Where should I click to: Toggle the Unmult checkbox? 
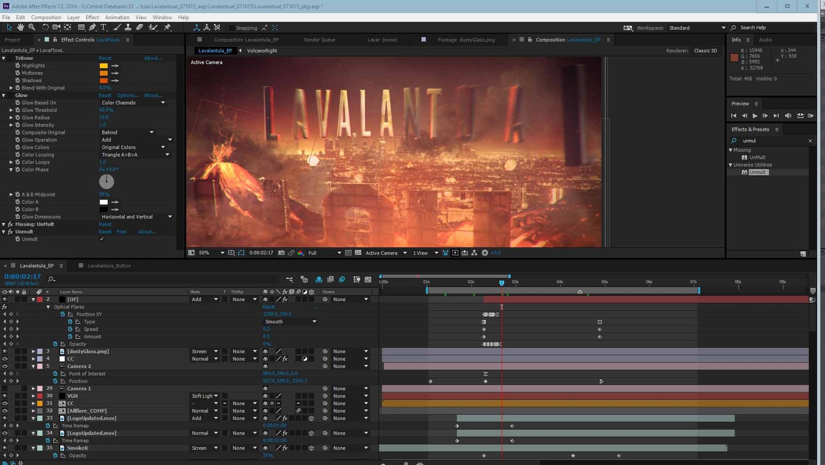[102, 239]
